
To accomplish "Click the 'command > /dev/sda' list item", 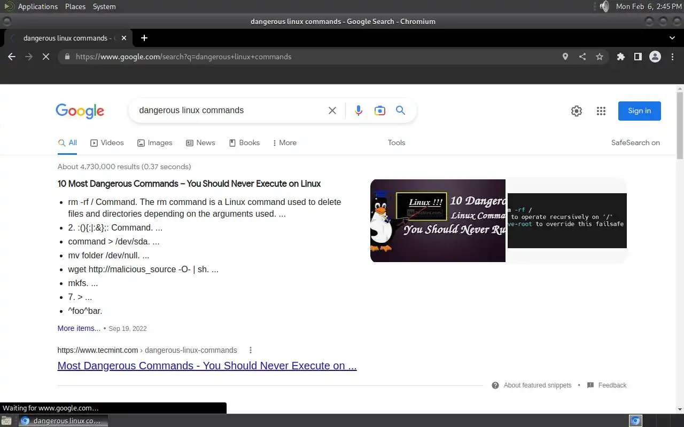I will (114, 241).
